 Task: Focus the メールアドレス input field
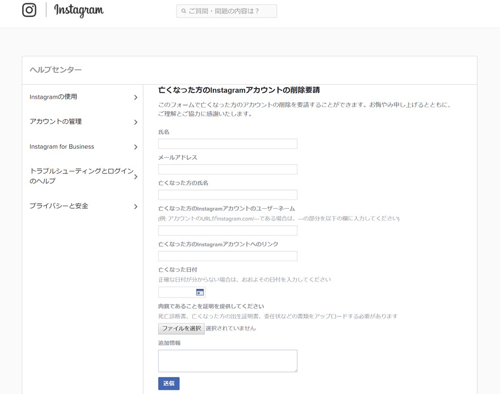[228, 169]
